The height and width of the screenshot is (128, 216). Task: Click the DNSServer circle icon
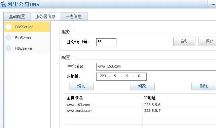coord(8,27)
